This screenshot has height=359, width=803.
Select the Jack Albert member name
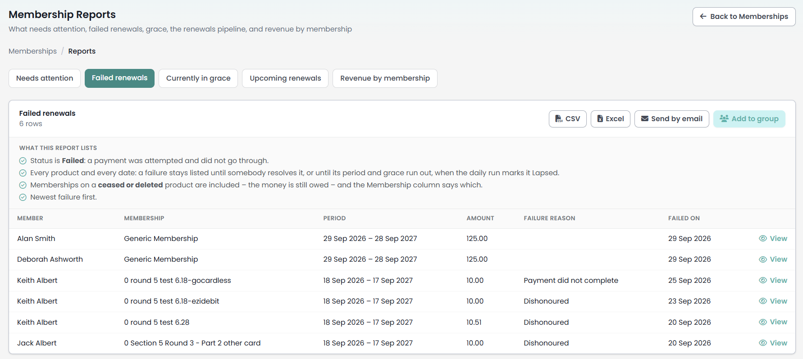(37, 343)
